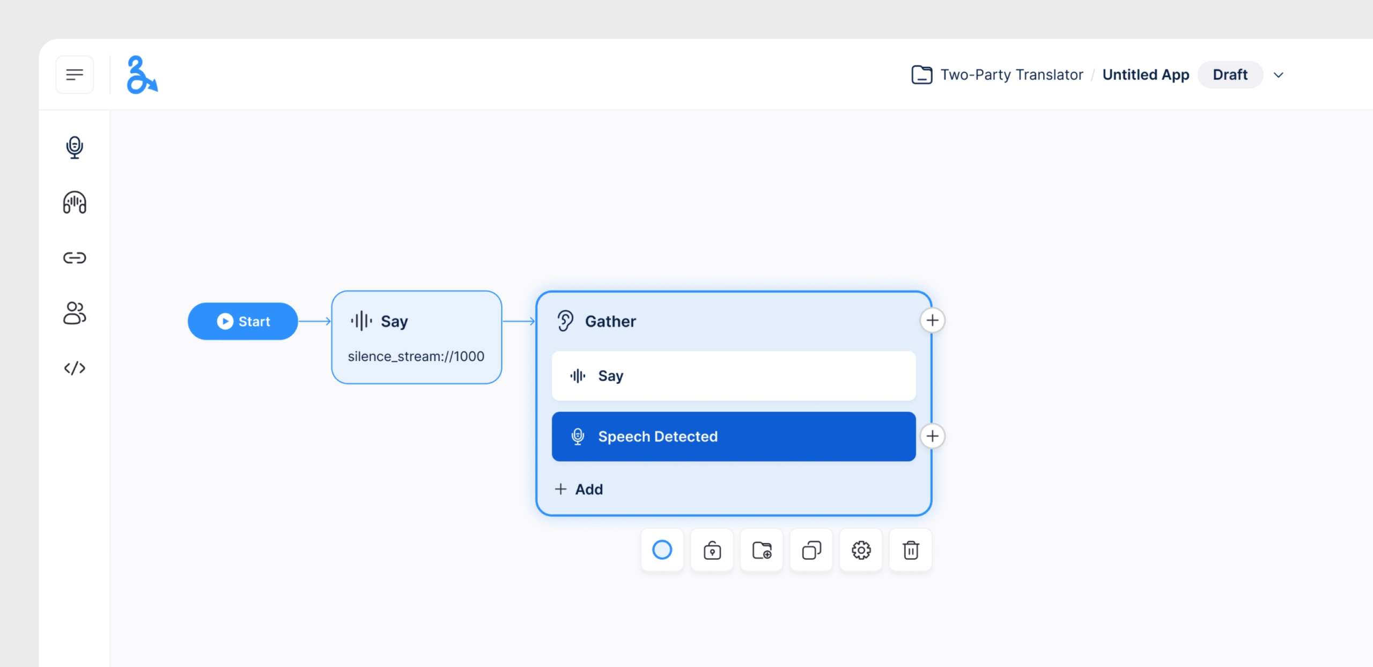Click the ear icon in Gather header
1373x667 pixels.
coord(565,321)
